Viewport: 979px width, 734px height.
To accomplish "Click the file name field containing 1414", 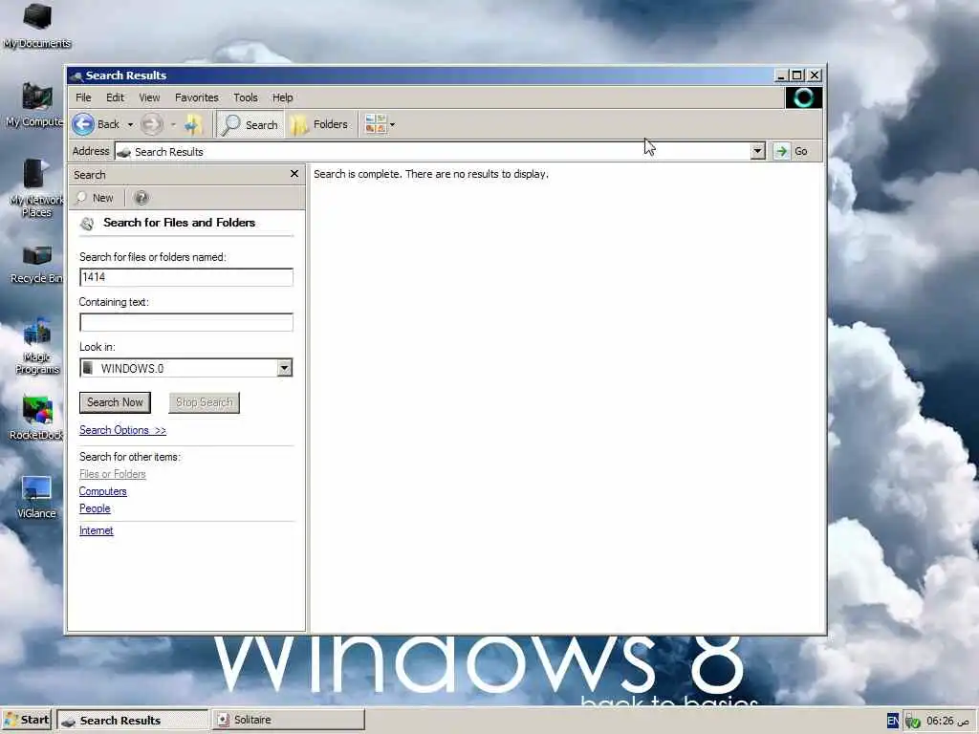I will click(x=186, y=277).
